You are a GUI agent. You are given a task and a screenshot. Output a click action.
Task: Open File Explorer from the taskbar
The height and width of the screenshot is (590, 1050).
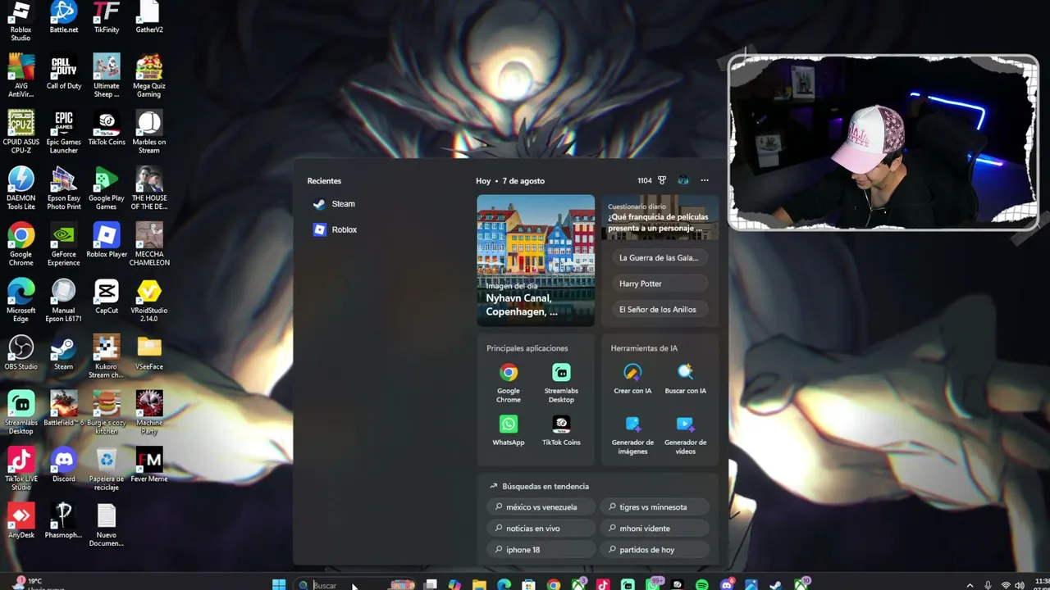point(479,584)
